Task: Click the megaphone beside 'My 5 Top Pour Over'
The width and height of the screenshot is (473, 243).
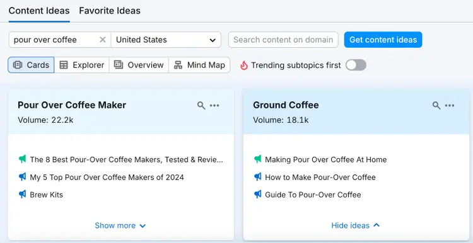Action: [22, 177]
